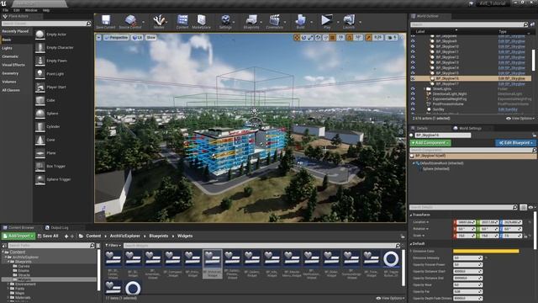Hide the DirectionalLight_Night actor

(x=413, y=93)
